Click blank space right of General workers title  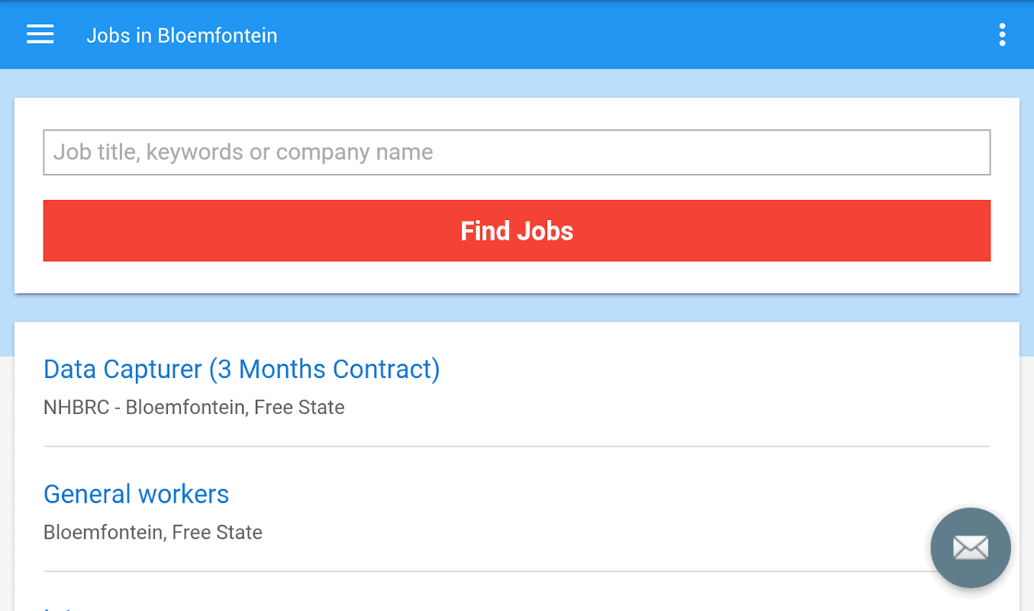pos(534,495)
